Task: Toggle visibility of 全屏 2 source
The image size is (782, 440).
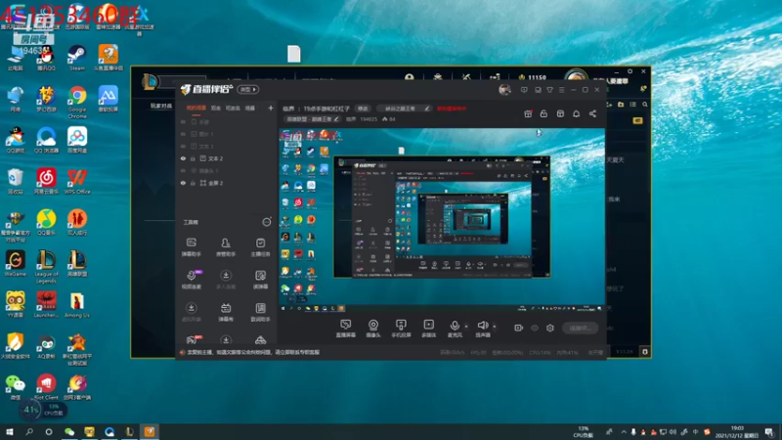Action: pos(183,183)
